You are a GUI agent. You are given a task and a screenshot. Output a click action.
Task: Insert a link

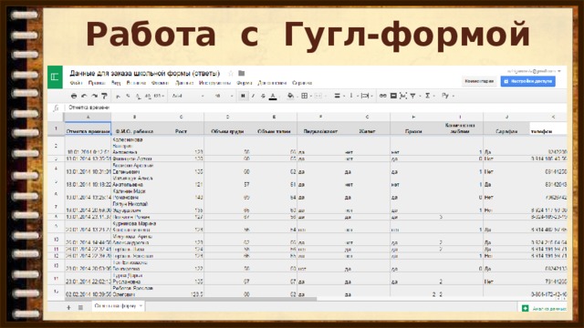383,96
